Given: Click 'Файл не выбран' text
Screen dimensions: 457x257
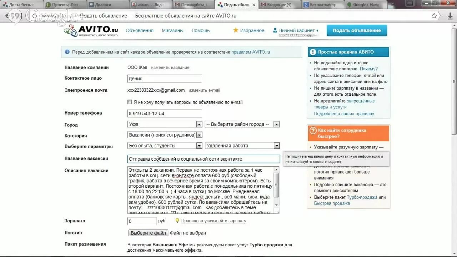Looking at the screenshot, I should tap(188, 233).
